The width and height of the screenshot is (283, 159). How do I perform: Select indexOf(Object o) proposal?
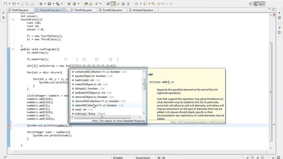tap(107, 84)
